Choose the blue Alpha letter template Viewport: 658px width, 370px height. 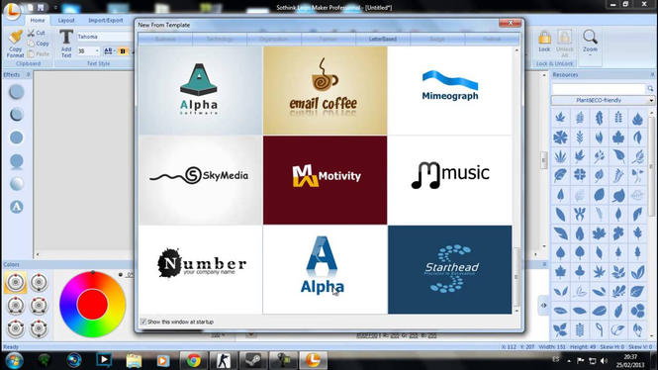coord(325,270)
